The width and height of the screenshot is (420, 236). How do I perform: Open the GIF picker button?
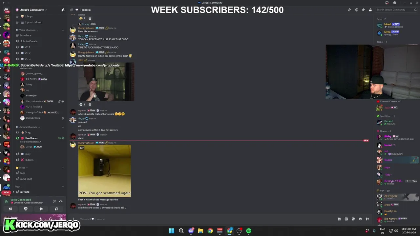(346, 219)
